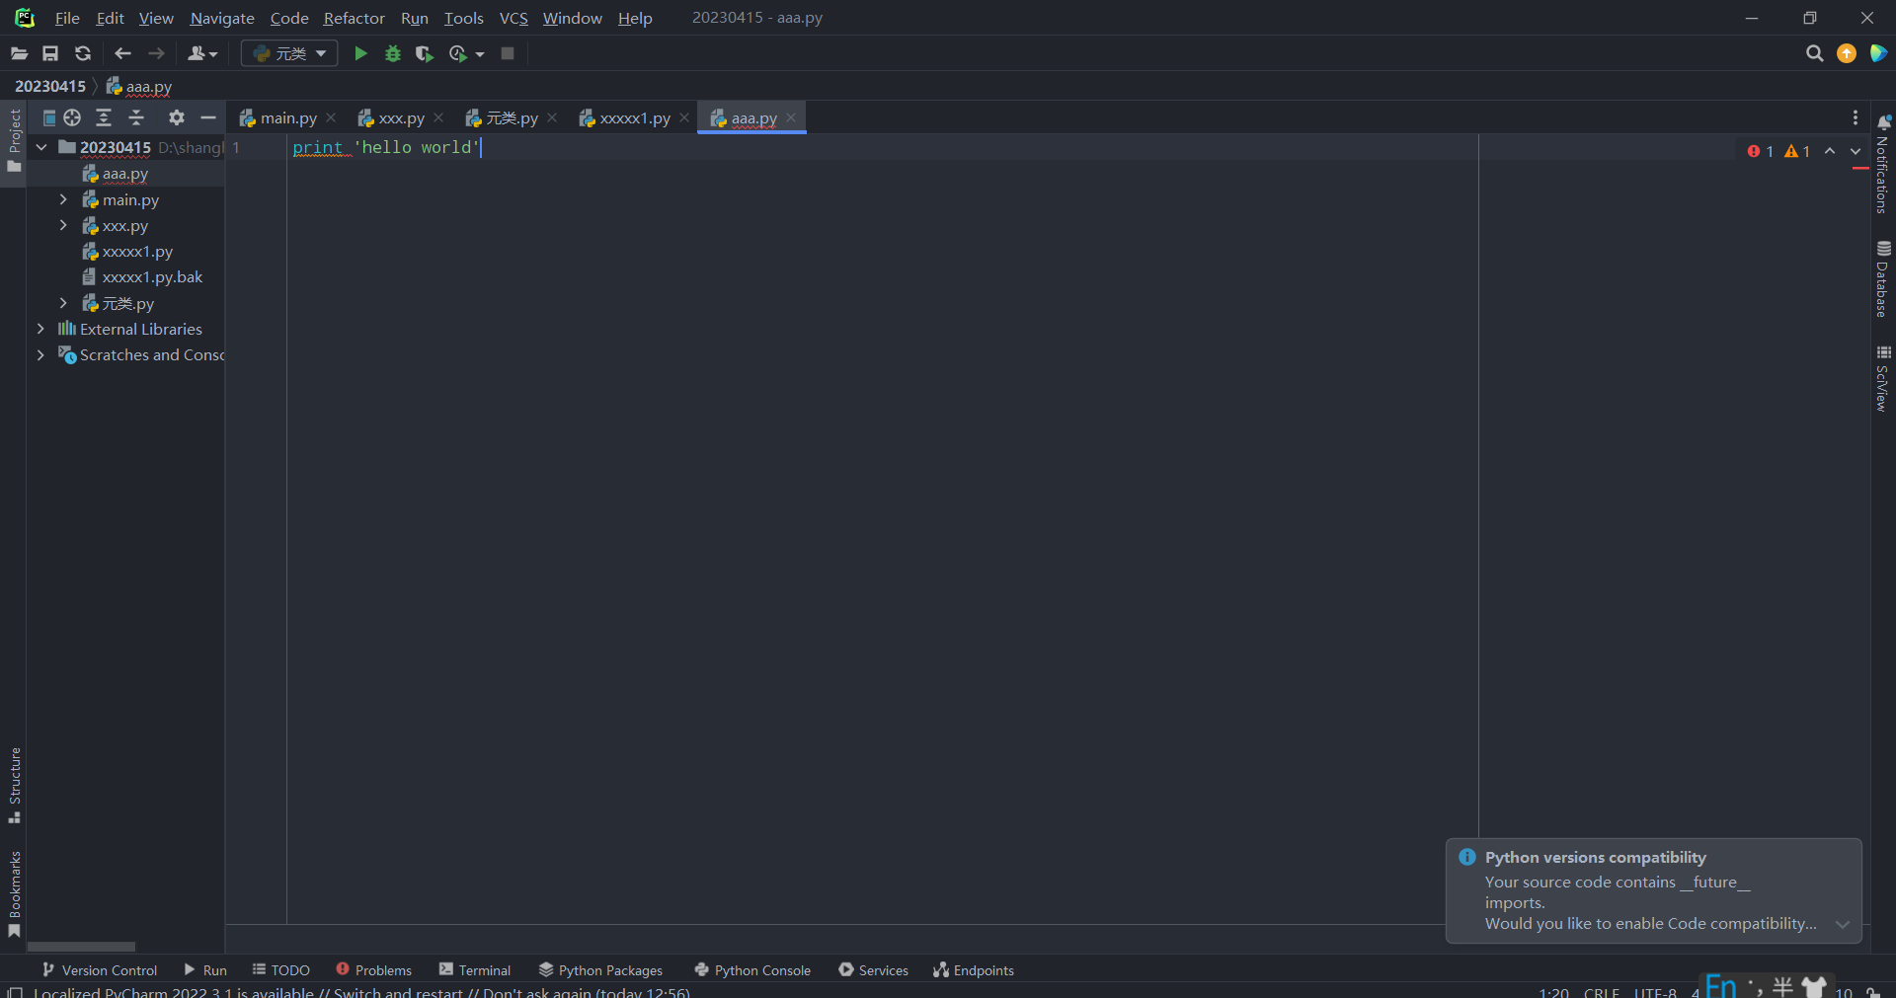
Task: Open the Python Console tool window
Action: [752, 970]
